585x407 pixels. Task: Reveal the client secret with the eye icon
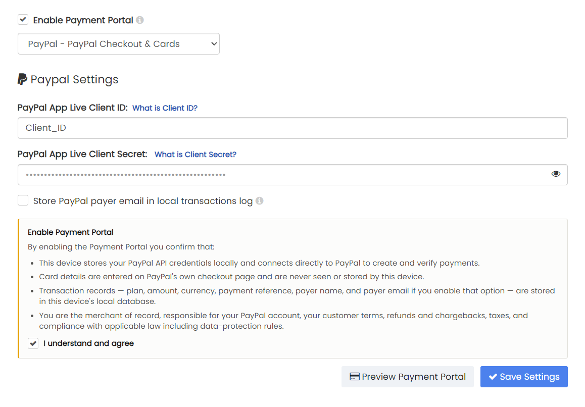pyautogui.click(x=556, y=174)
